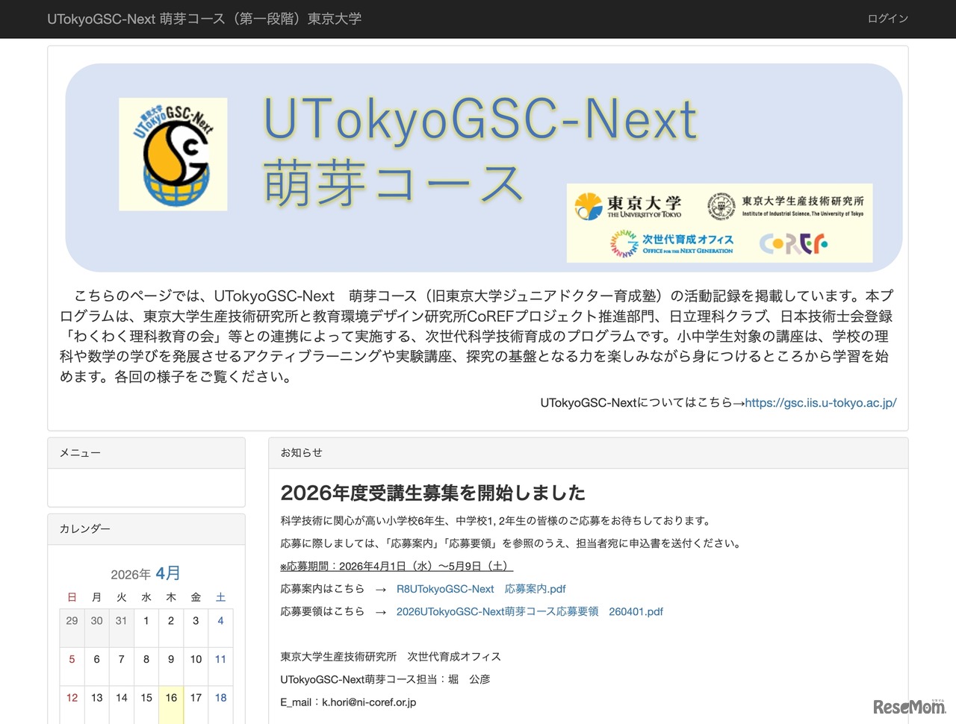Screen dimensions: 956x724
Task: Click the email address k.hori@ni-coref.or.jp
Action: click(369, 702)
